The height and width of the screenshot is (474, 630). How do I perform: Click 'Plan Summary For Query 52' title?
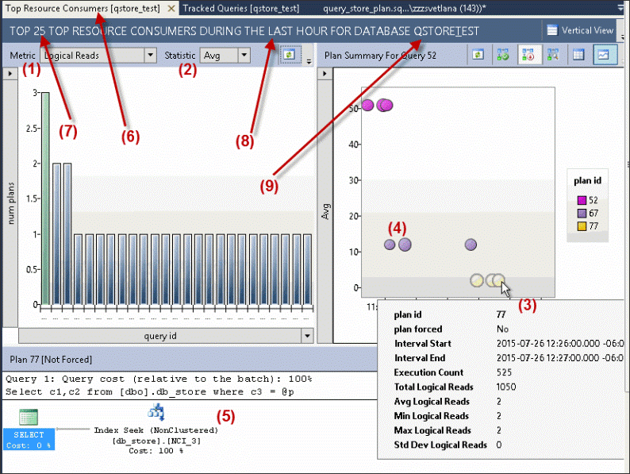tap(380, 56)
